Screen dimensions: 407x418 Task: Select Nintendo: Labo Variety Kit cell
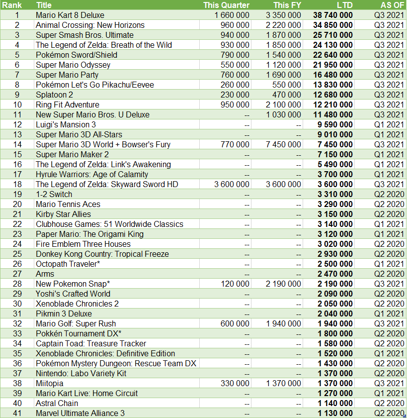(117, 373)
